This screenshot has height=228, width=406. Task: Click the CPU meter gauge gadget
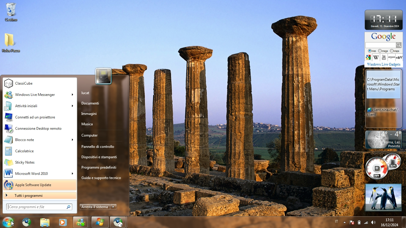click(377, 169)
